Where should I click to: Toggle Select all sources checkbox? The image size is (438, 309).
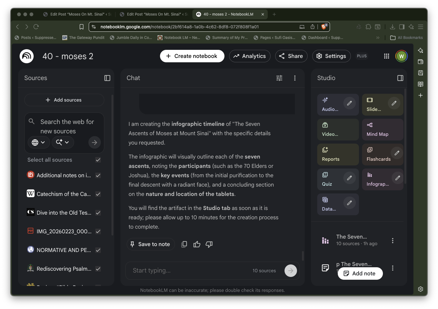pos(98,160)
